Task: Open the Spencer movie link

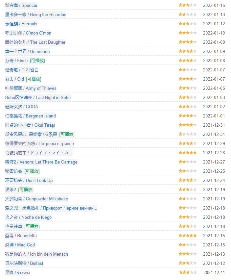Action: 21,5
